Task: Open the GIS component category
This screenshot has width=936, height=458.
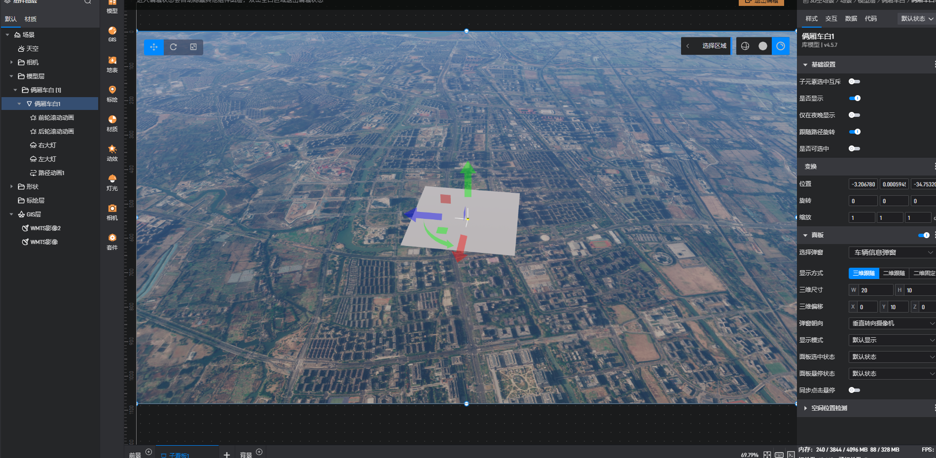Action: (x=112, y=34)
